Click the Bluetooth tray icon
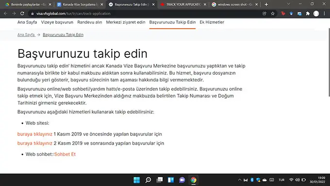330x186 pixels. tap(252, 180)
